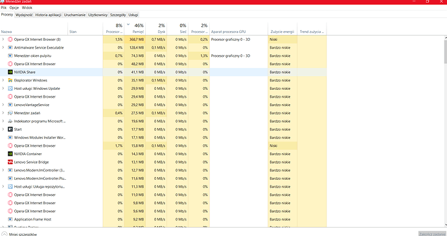Sort by Zużycie energii column header

coord(282,28)
